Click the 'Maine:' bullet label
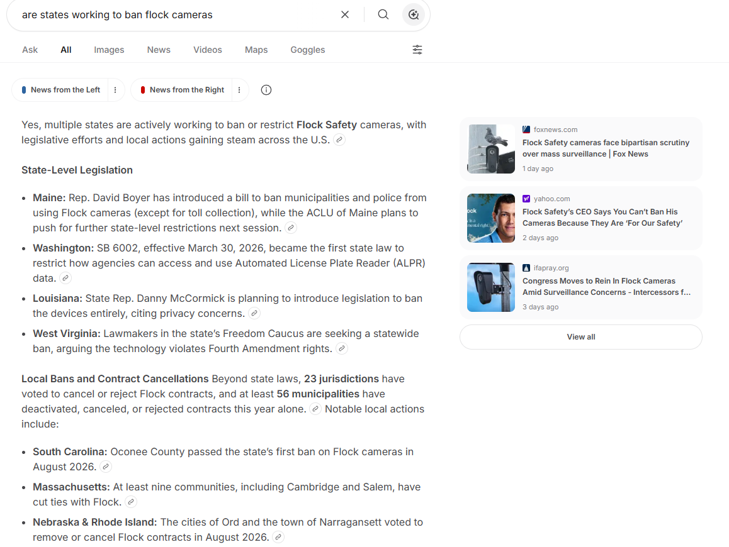The height and width of the screenshot is (547, 729). [49, 198]
